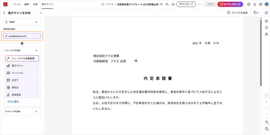Select the 電子サイン tab
This screenshot has width=270, height=135.
click(x=48, y=4)
